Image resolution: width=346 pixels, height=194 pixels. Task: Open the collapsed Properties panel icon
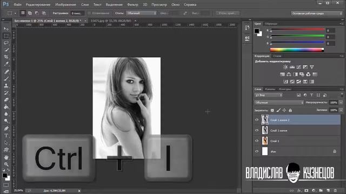247,38
